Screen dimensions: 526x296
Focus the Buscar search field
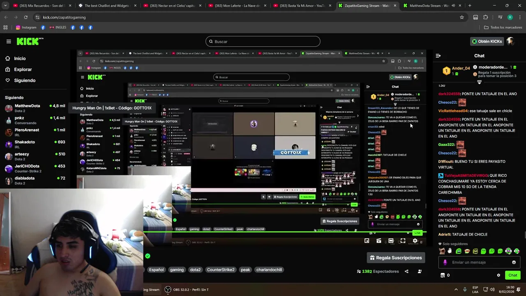click(x=263, y=42)
